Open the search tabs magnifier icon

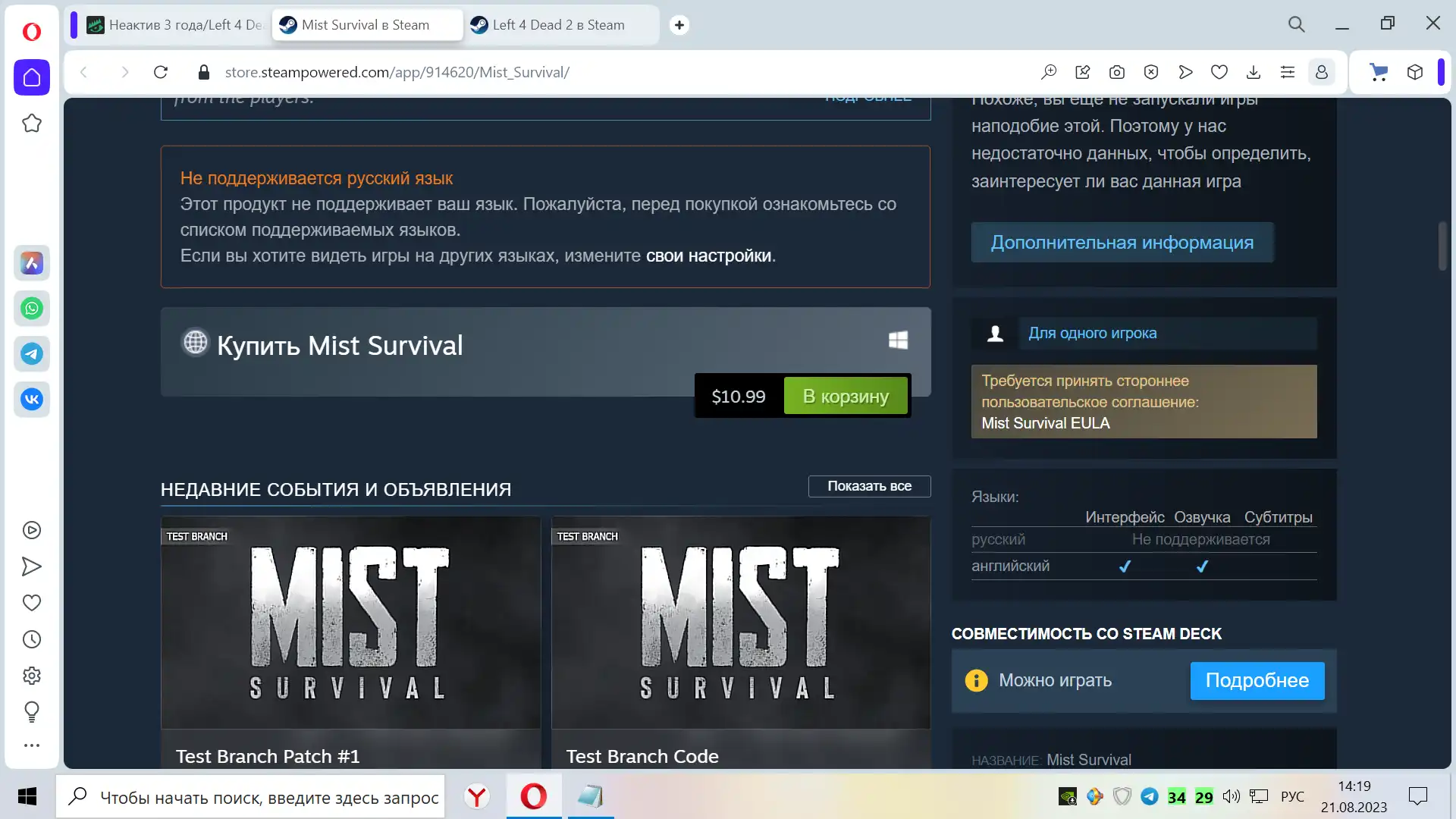tap(1297, 24)
